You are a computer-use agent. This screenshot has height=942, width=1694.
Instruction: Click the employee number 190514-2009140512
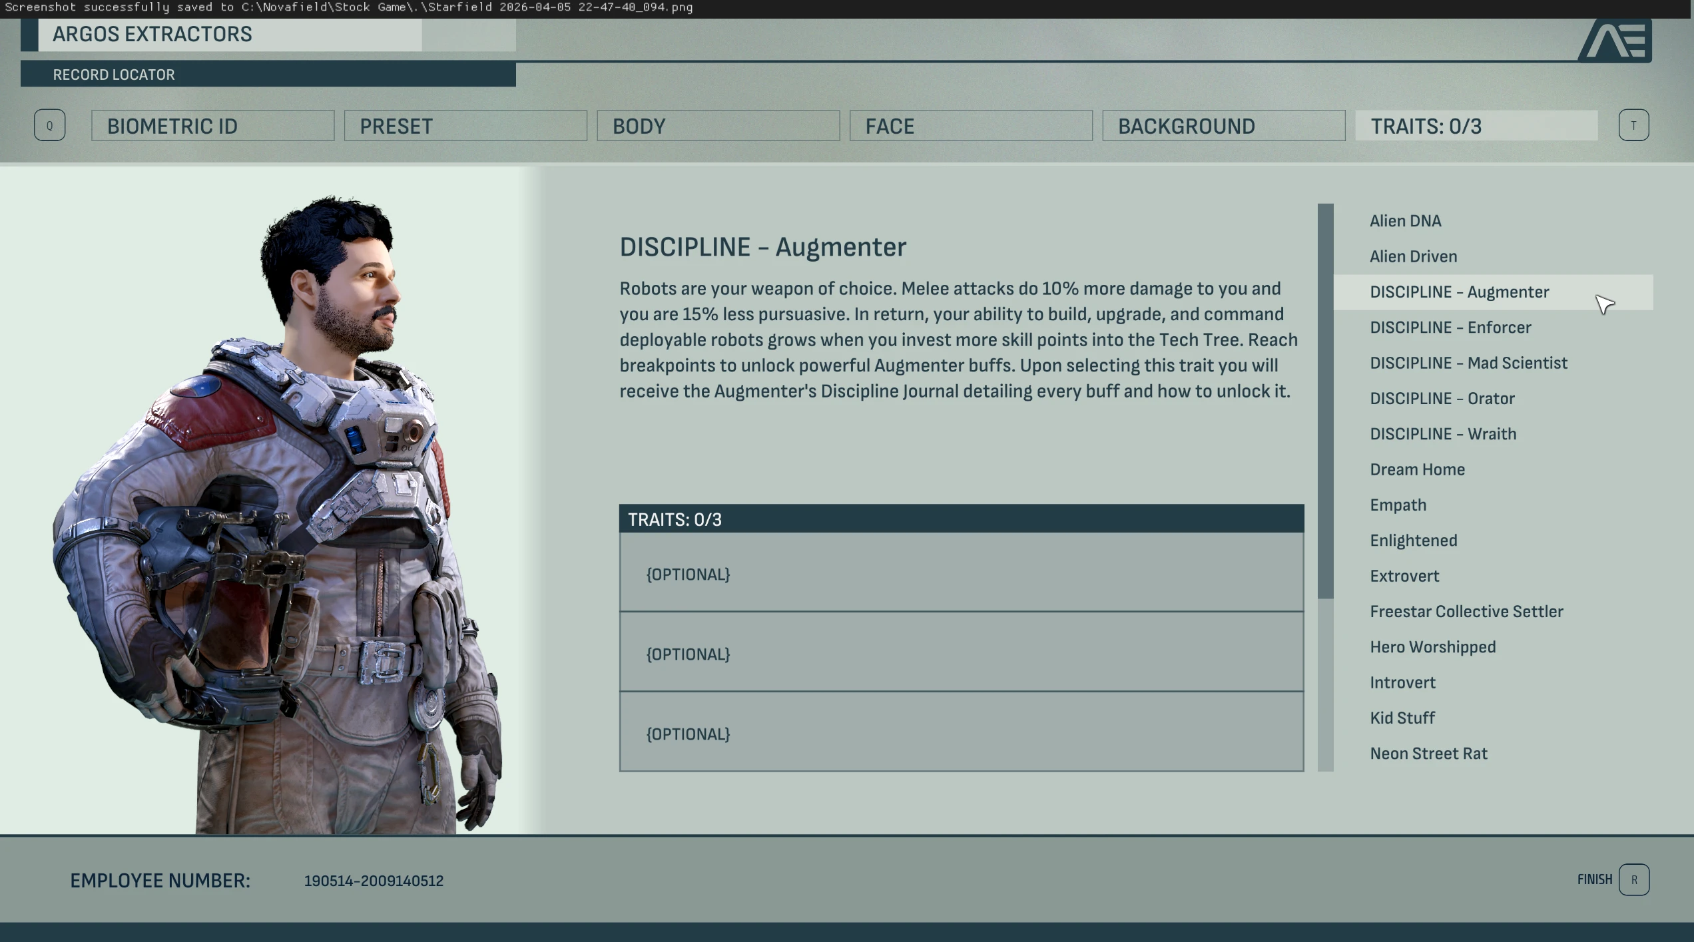(x=374, y=881)
